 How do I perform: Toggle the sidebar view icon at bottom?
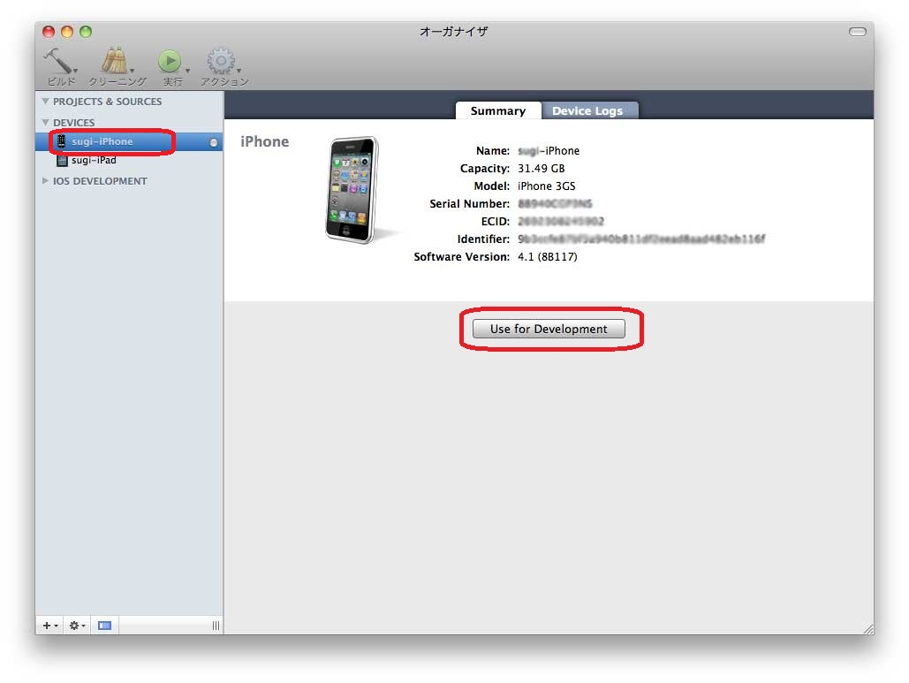tap(105, 626)
